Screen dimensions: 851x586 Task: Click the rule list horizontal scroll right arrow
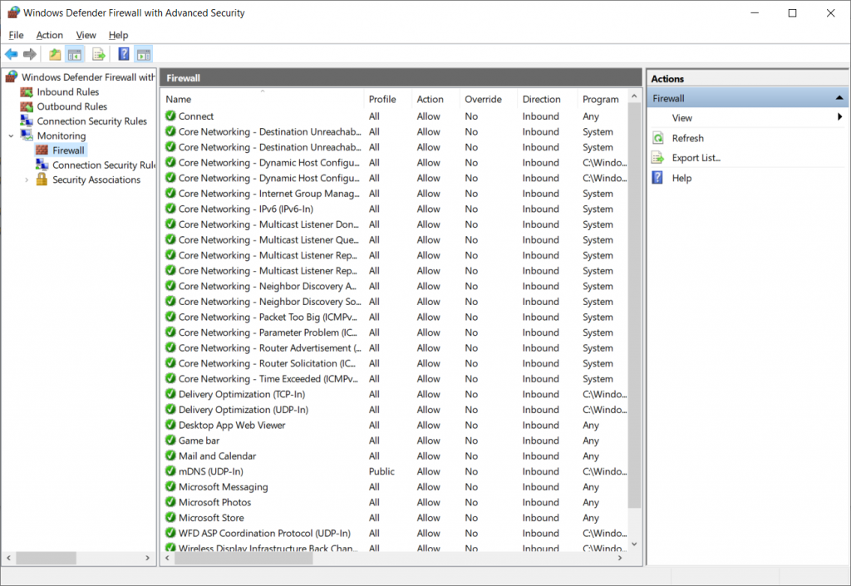point(620,558)
